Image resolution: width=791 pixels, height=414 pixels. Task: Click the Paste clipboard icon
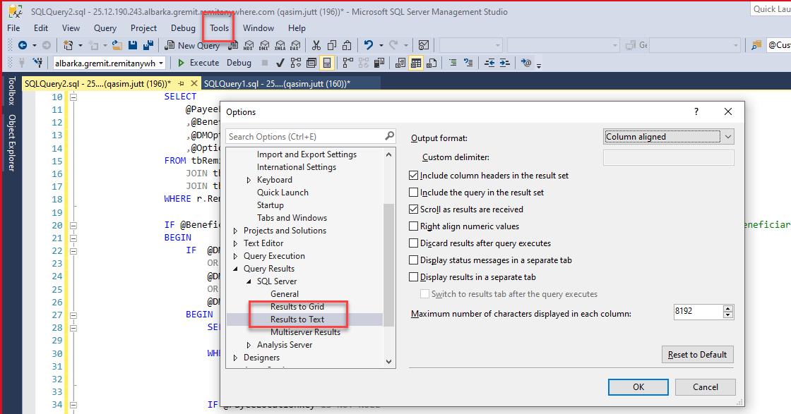click(347, 45)
